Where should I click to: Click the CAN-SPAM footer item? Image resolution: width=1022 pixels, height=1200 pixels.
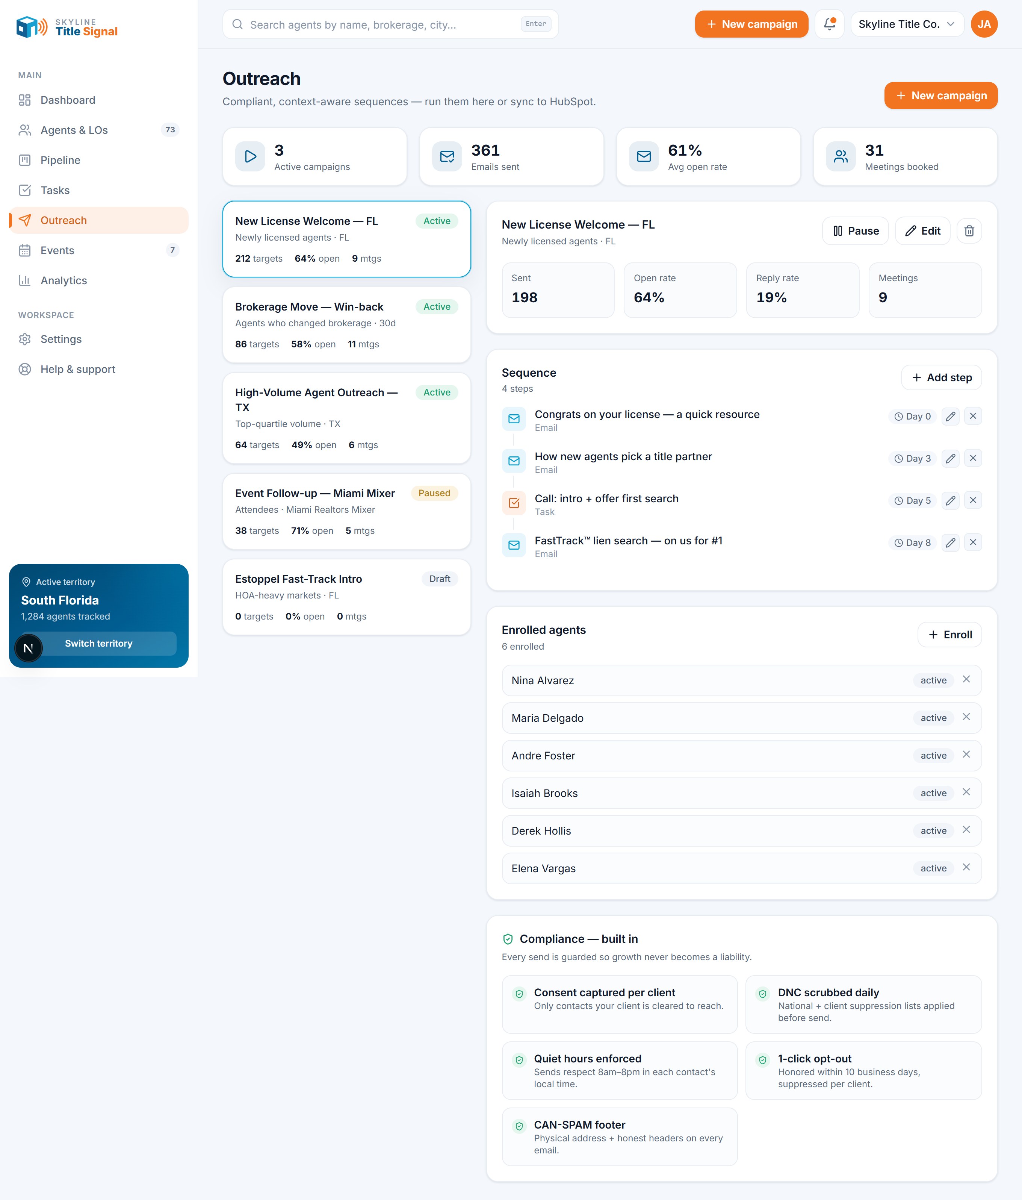point(619,1137)
